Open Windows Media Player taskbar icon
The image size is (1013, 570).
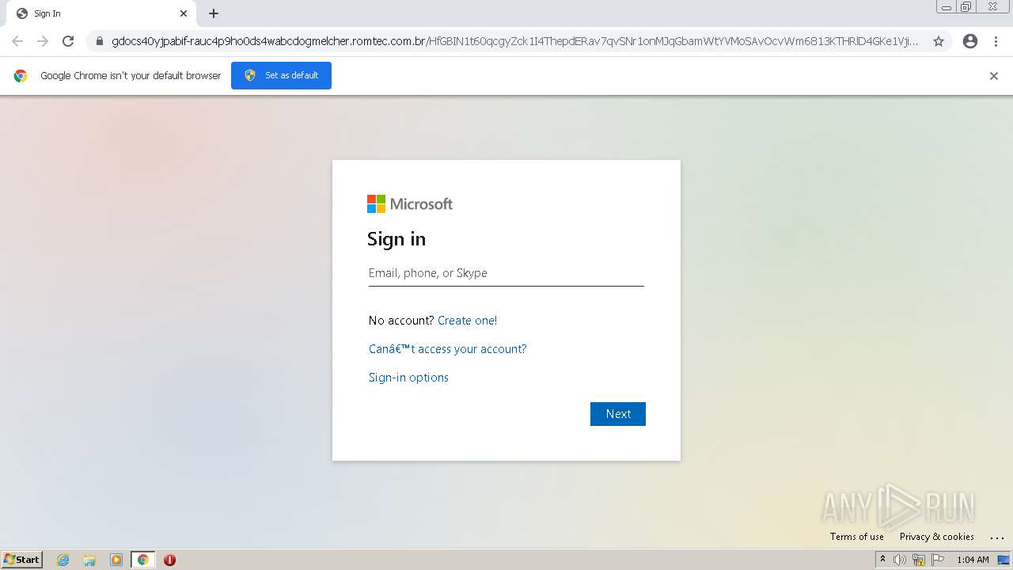(x=116, y=560)
